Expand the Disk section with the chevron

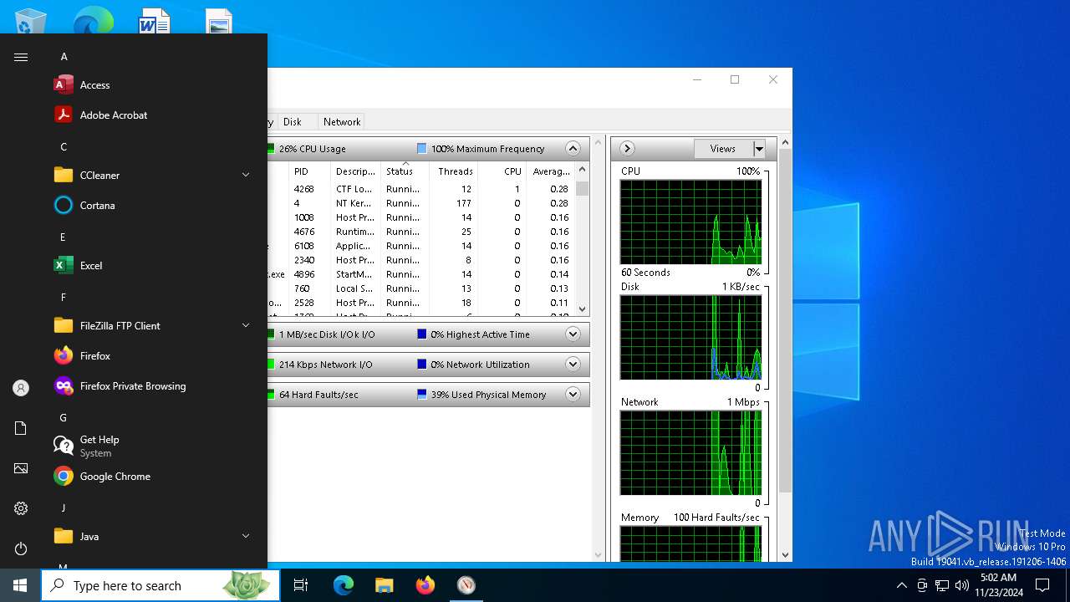coord(573,334)
